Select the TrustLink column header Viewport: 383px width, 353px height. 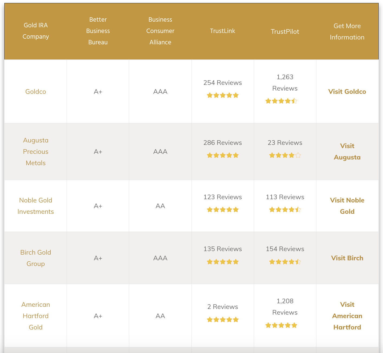223,31
